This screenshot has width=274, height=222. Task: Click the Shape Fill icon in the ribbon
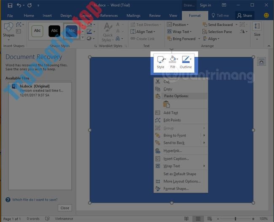(x=89, y=24)
